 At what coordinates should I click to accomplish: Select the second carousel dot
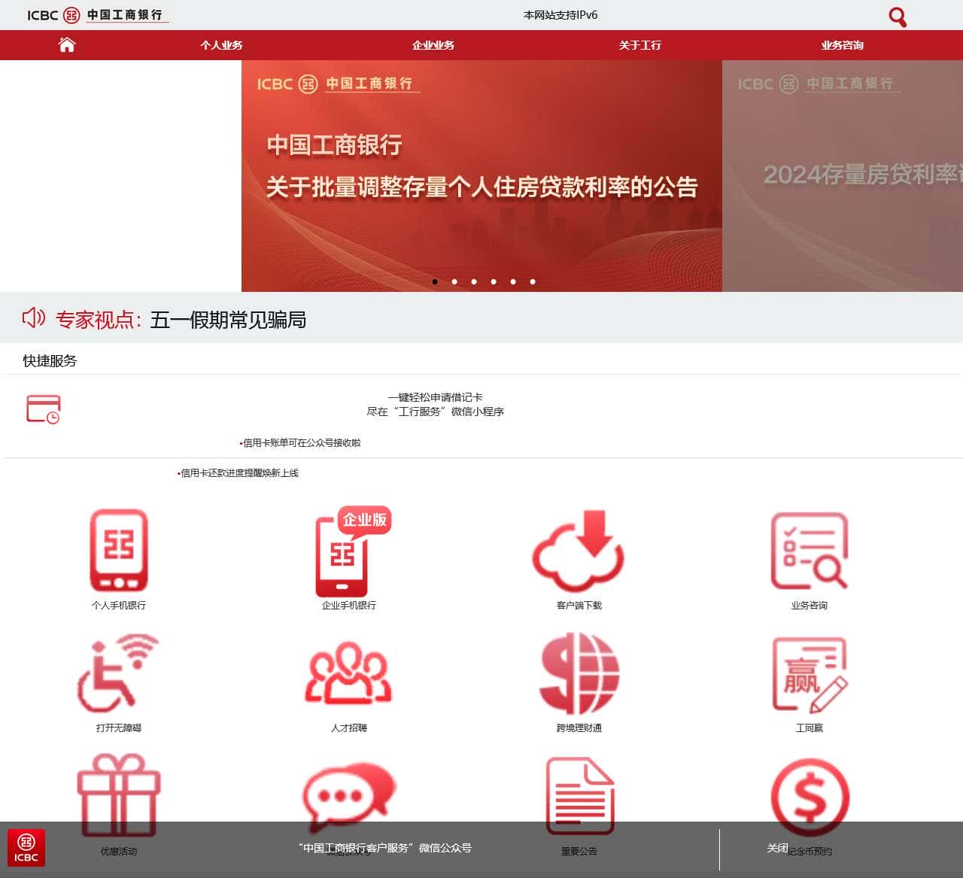tap(454, 281)
